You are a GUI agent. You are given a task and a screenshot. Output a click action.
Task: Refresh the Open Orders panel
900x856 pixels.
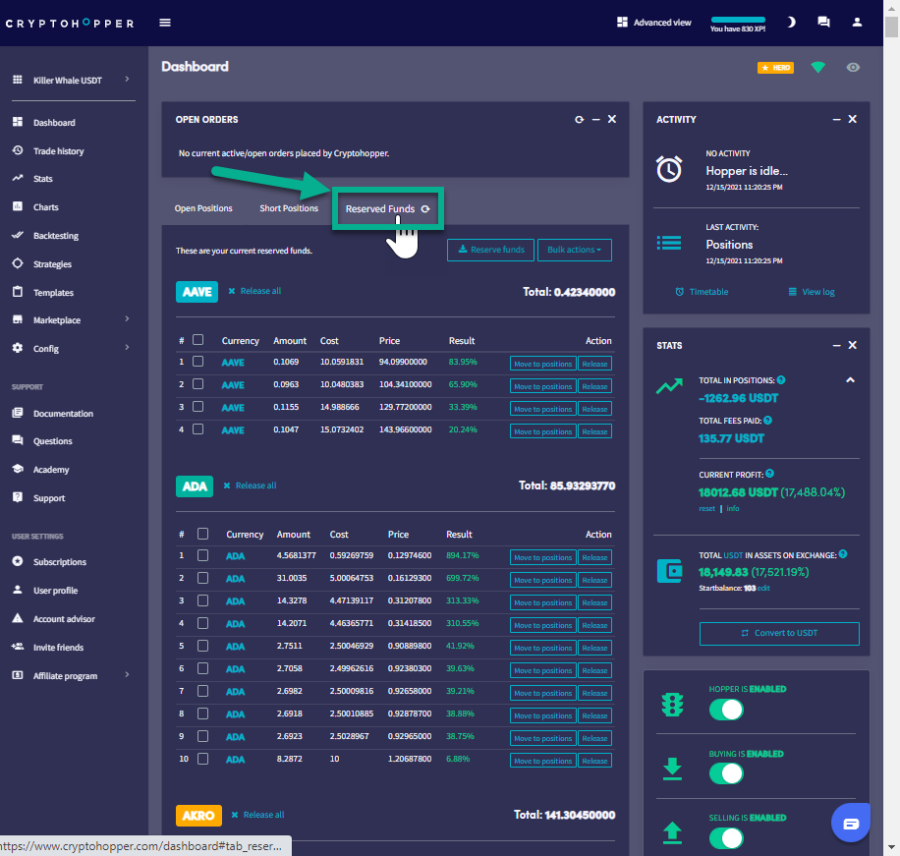coord(580,119)
